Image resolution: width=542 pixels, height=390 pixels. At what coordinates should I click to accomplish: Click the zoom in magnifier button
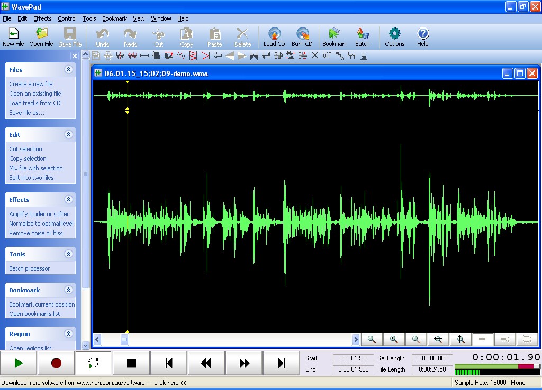click(x=394, y=340)
